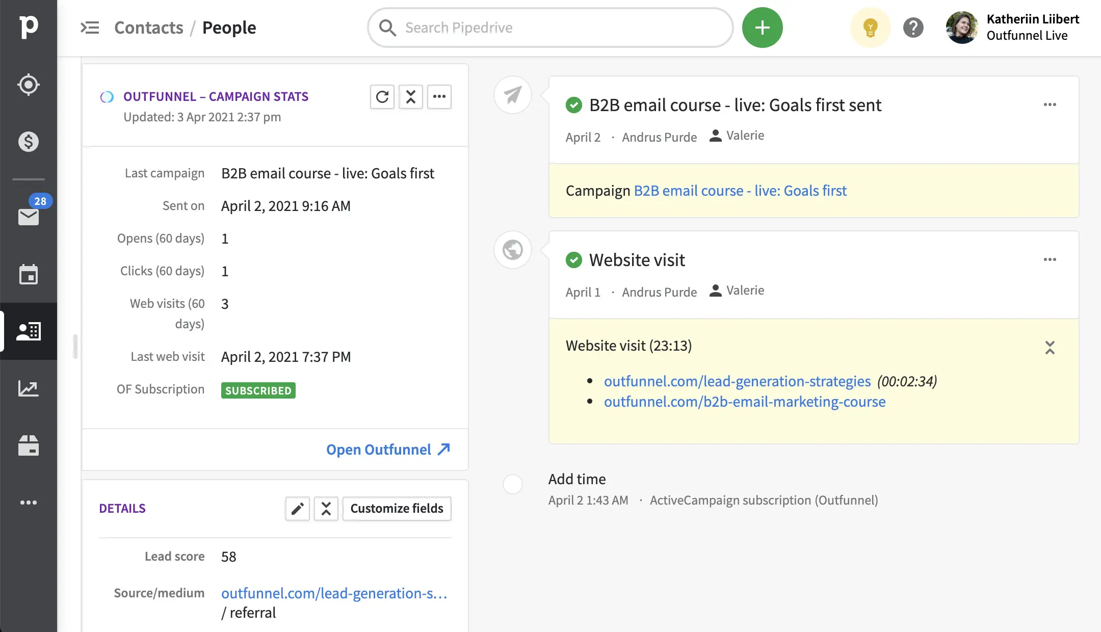Collapse the Details section
Image resolution: width=1101 pixels, height=632 pixels.
pos(326,508)
